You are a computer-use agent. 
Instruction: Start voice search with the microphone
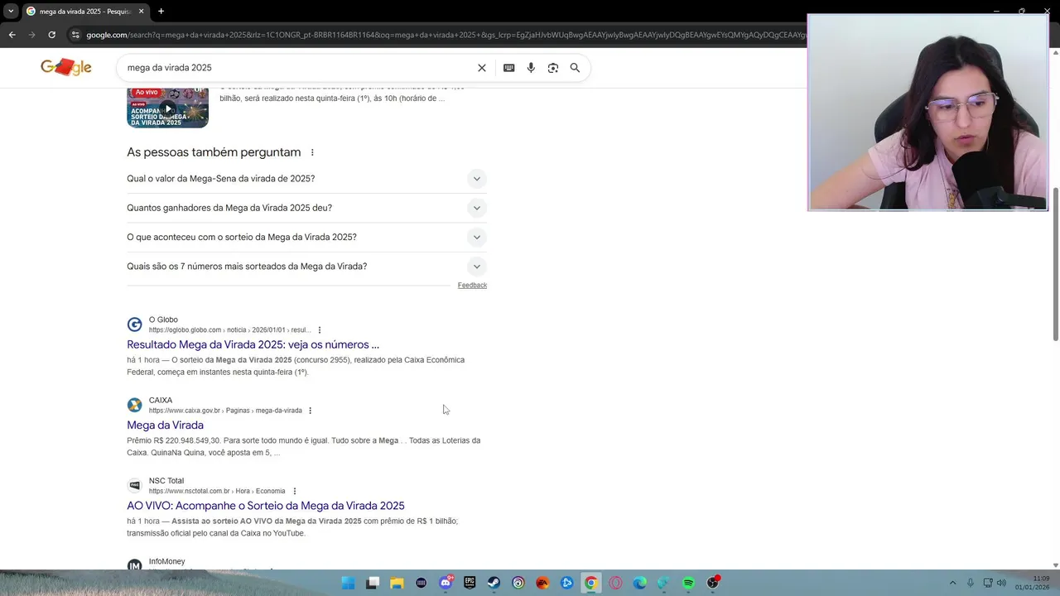click(x=531, y=68)
